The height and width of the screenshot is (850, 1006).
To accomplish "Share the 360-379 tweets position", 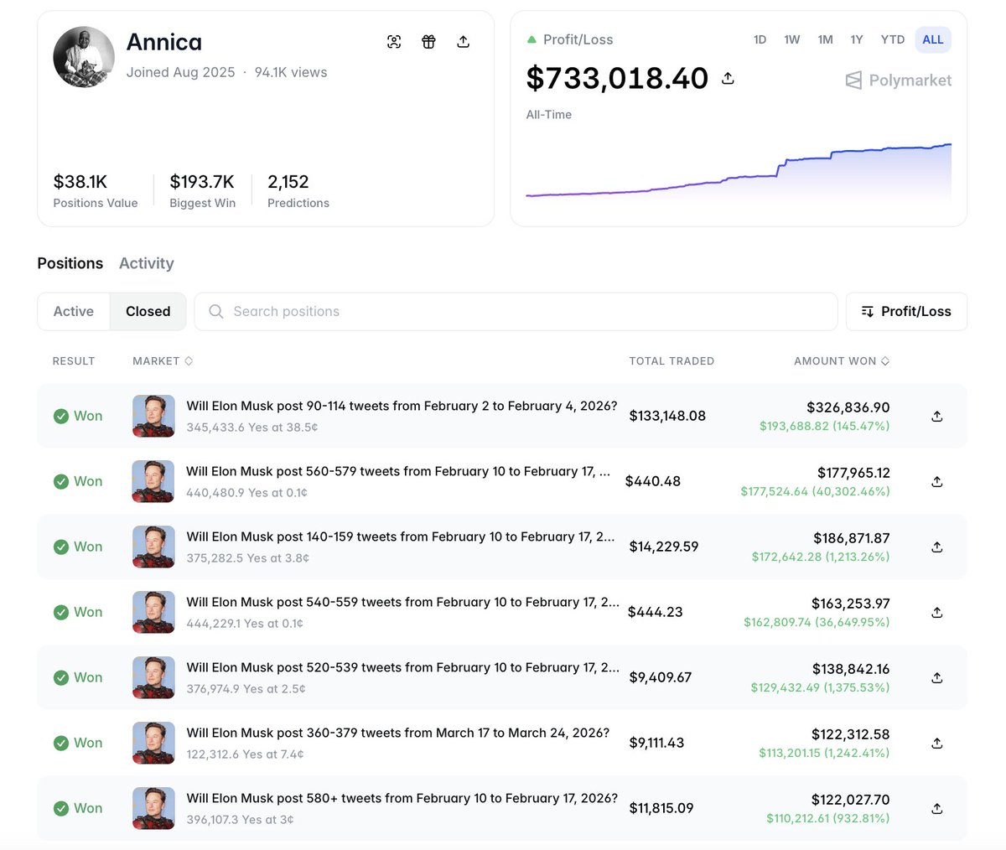I will (937, 743).
